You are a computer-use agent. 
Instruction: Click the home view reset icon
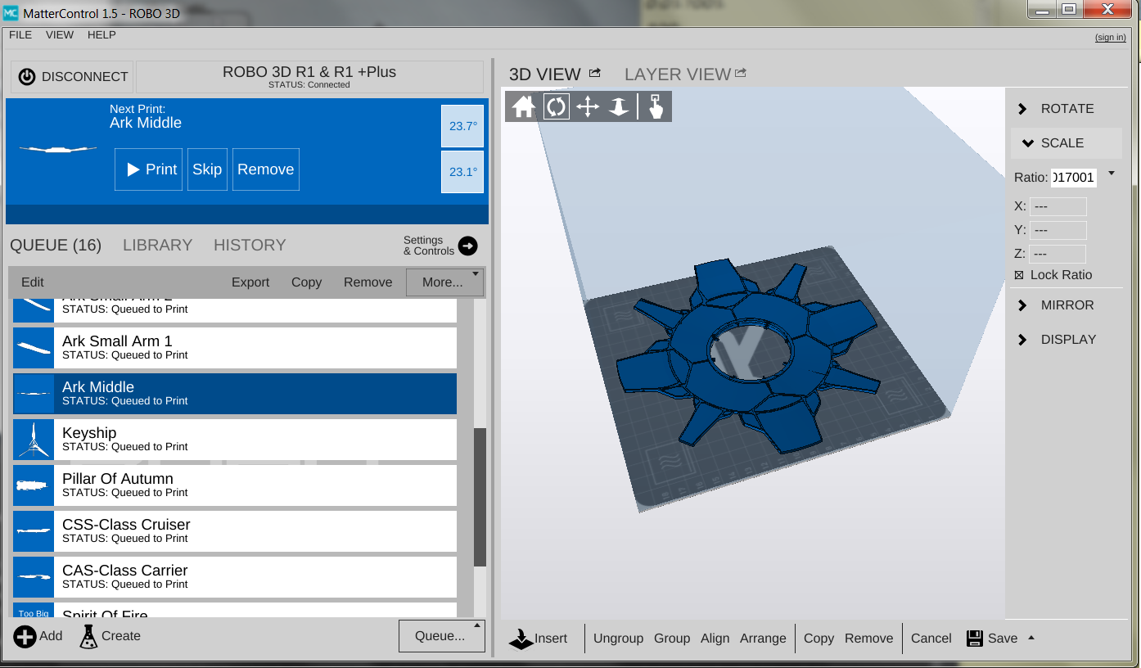(x=523, y=106)
